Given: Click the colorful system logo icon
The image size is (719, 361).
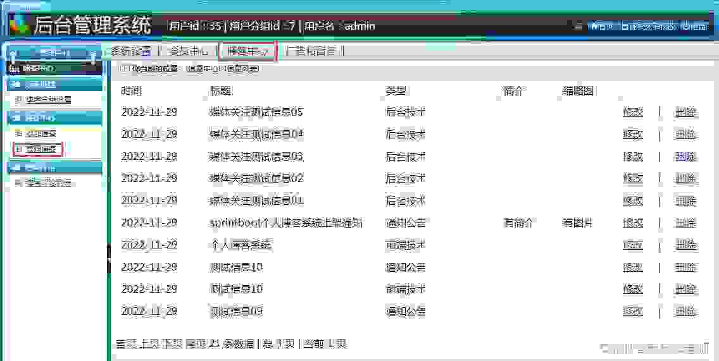Looking at the screenshot, I should click(19, 24).
